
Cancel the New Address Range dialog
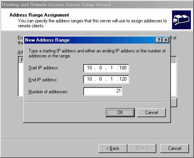pyautogui.click(x=151, y=113)
